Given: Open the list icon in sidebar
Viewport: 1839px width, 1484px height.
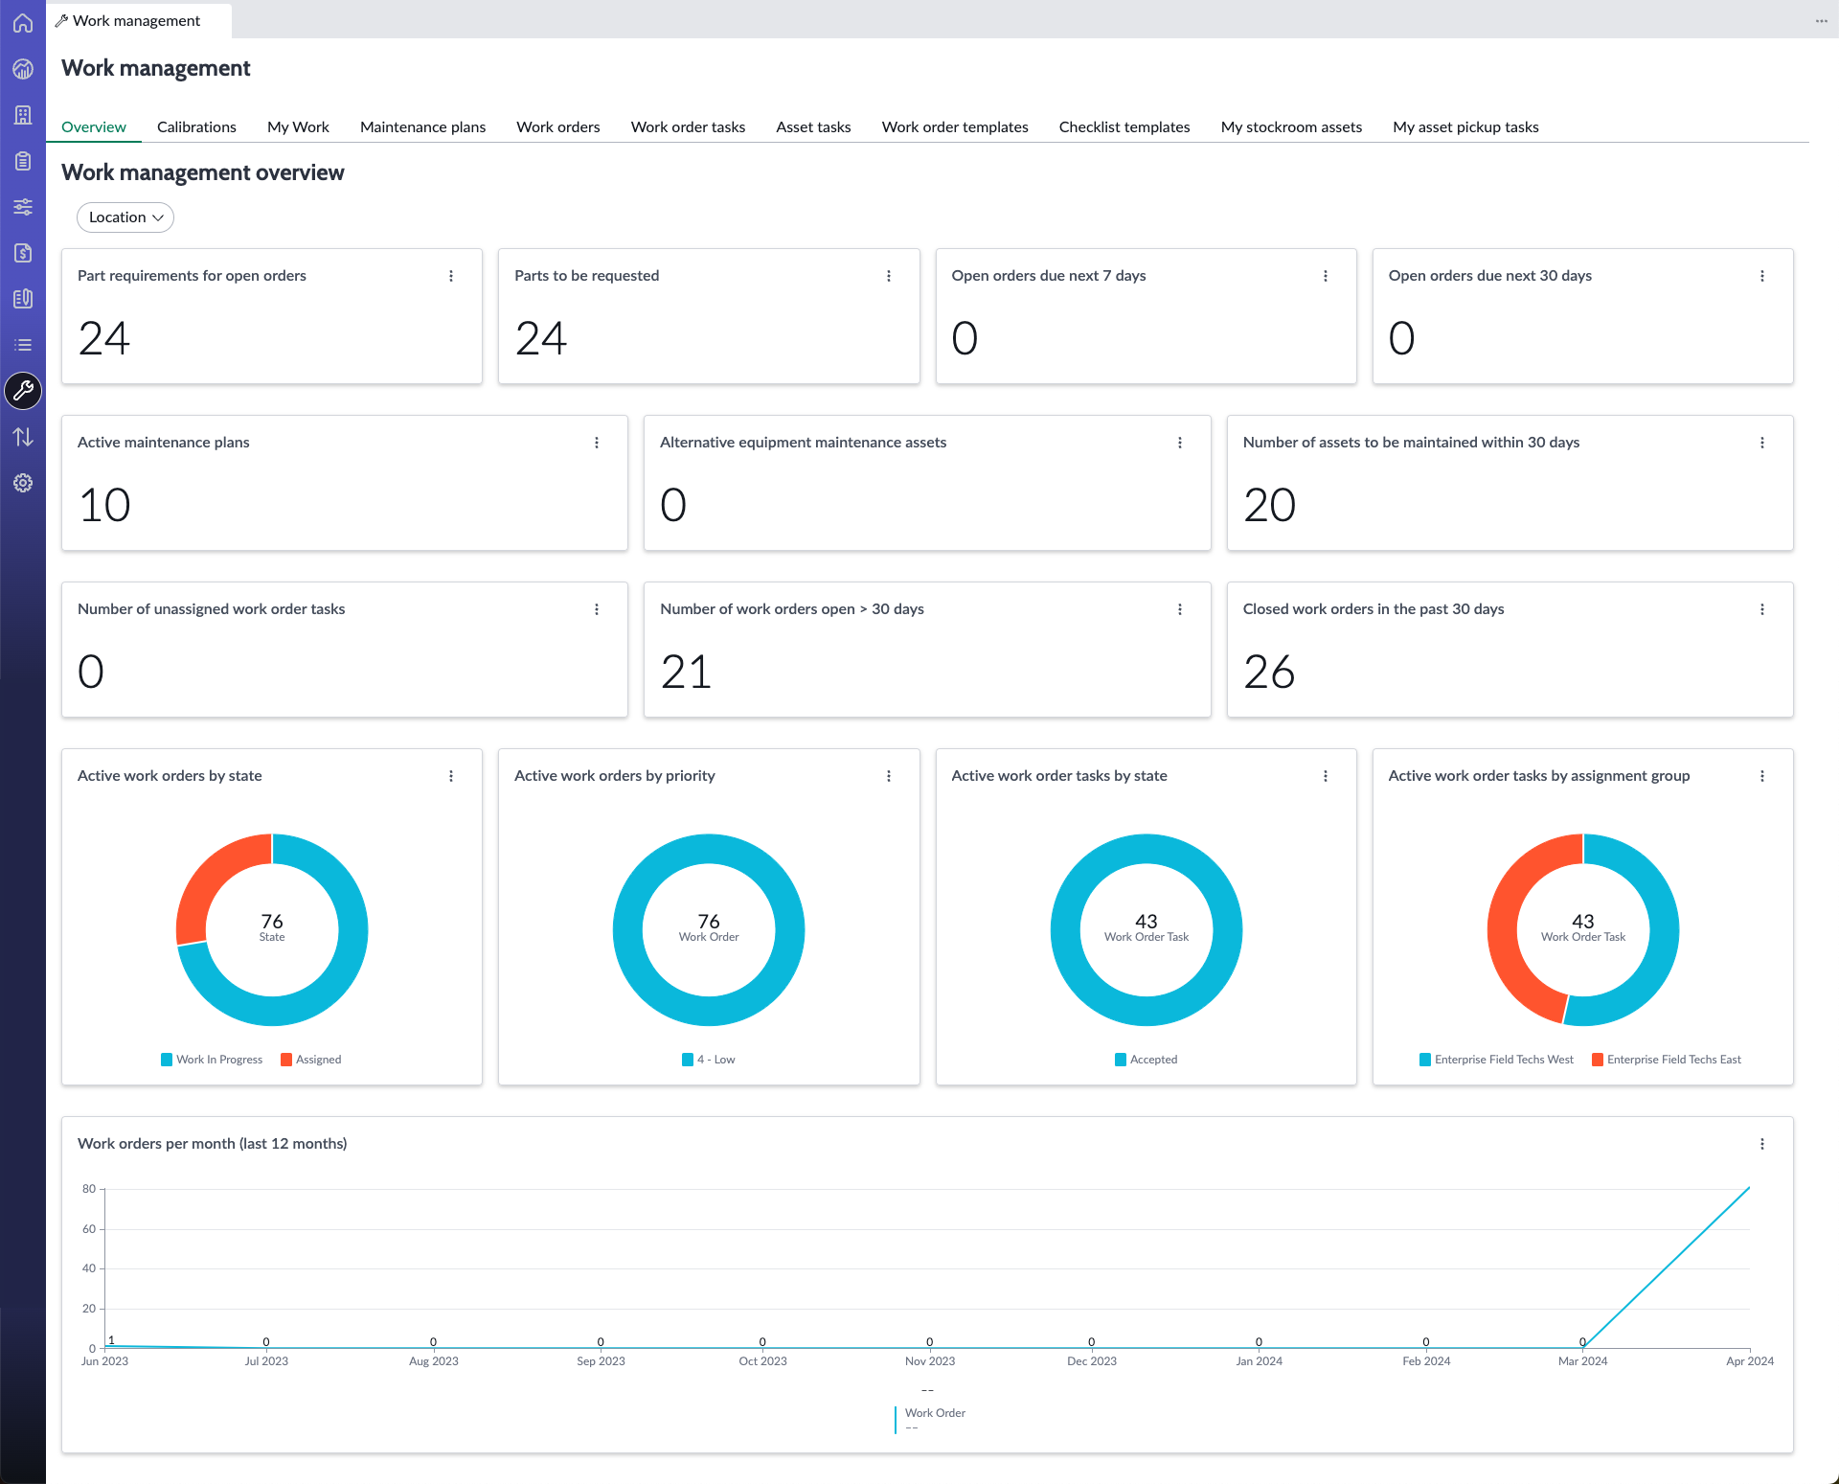Looking at the screenshot, I should click(x=23, y=345).
